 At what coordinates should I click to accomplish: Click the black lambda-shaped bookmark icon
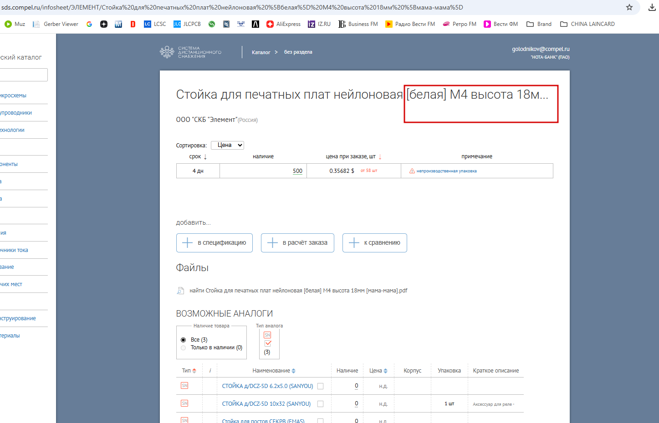(255, 24)
